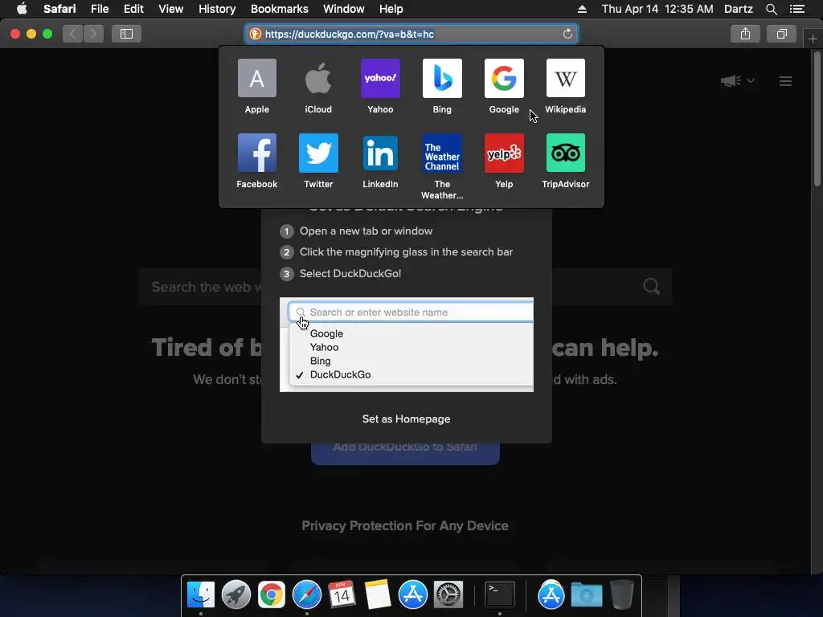Open a new tab with plus button
Viewport: 823px width, 617px height.
point(813,39)
